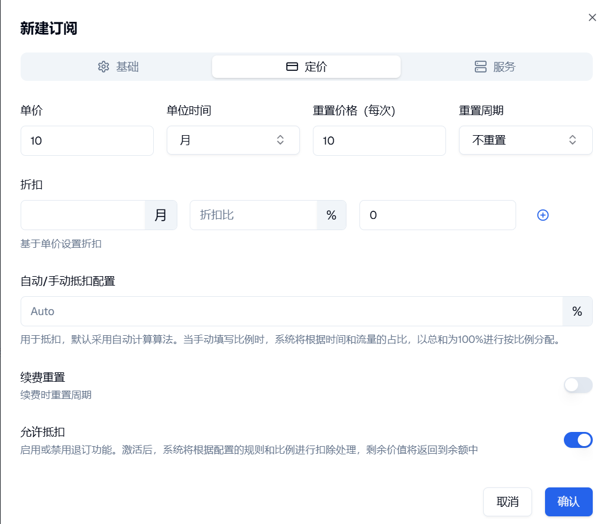Click the 单价 input field

[x=87, y=140]
